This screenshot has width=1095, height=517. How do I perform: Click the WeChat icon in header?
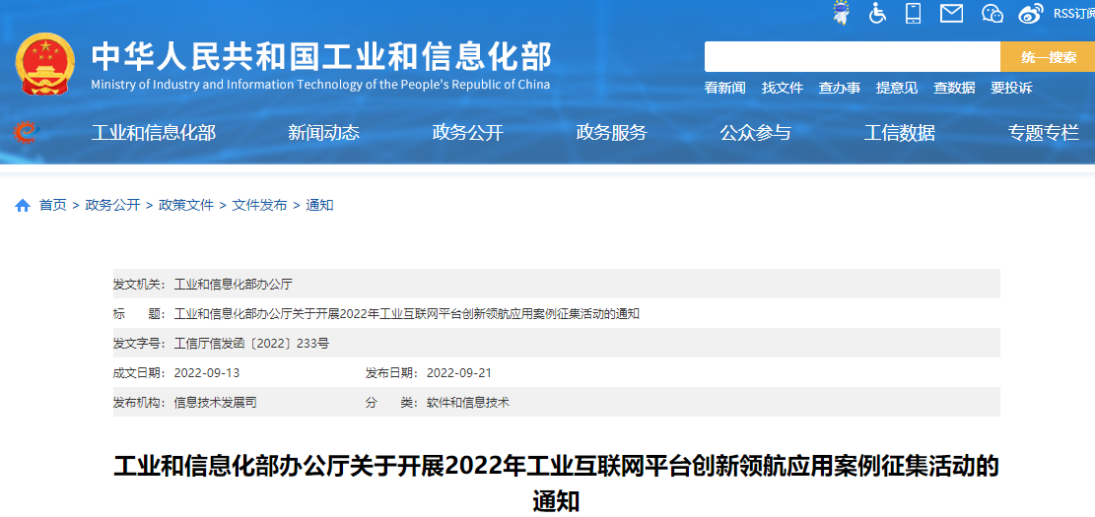pyautogui.click(x=992, y=13)
